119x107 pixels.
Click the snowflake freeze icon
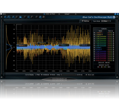tap(44, 17)
